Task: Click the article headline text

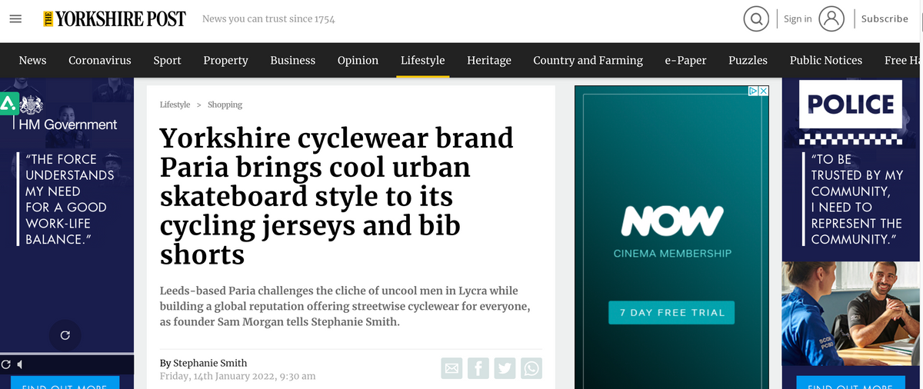Action: click(337, 196)
